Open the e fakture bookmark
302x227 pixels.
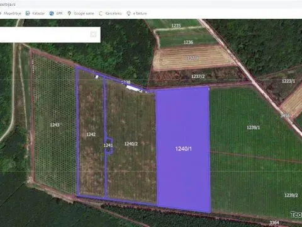pyautogui.click(x=140, y=13)
